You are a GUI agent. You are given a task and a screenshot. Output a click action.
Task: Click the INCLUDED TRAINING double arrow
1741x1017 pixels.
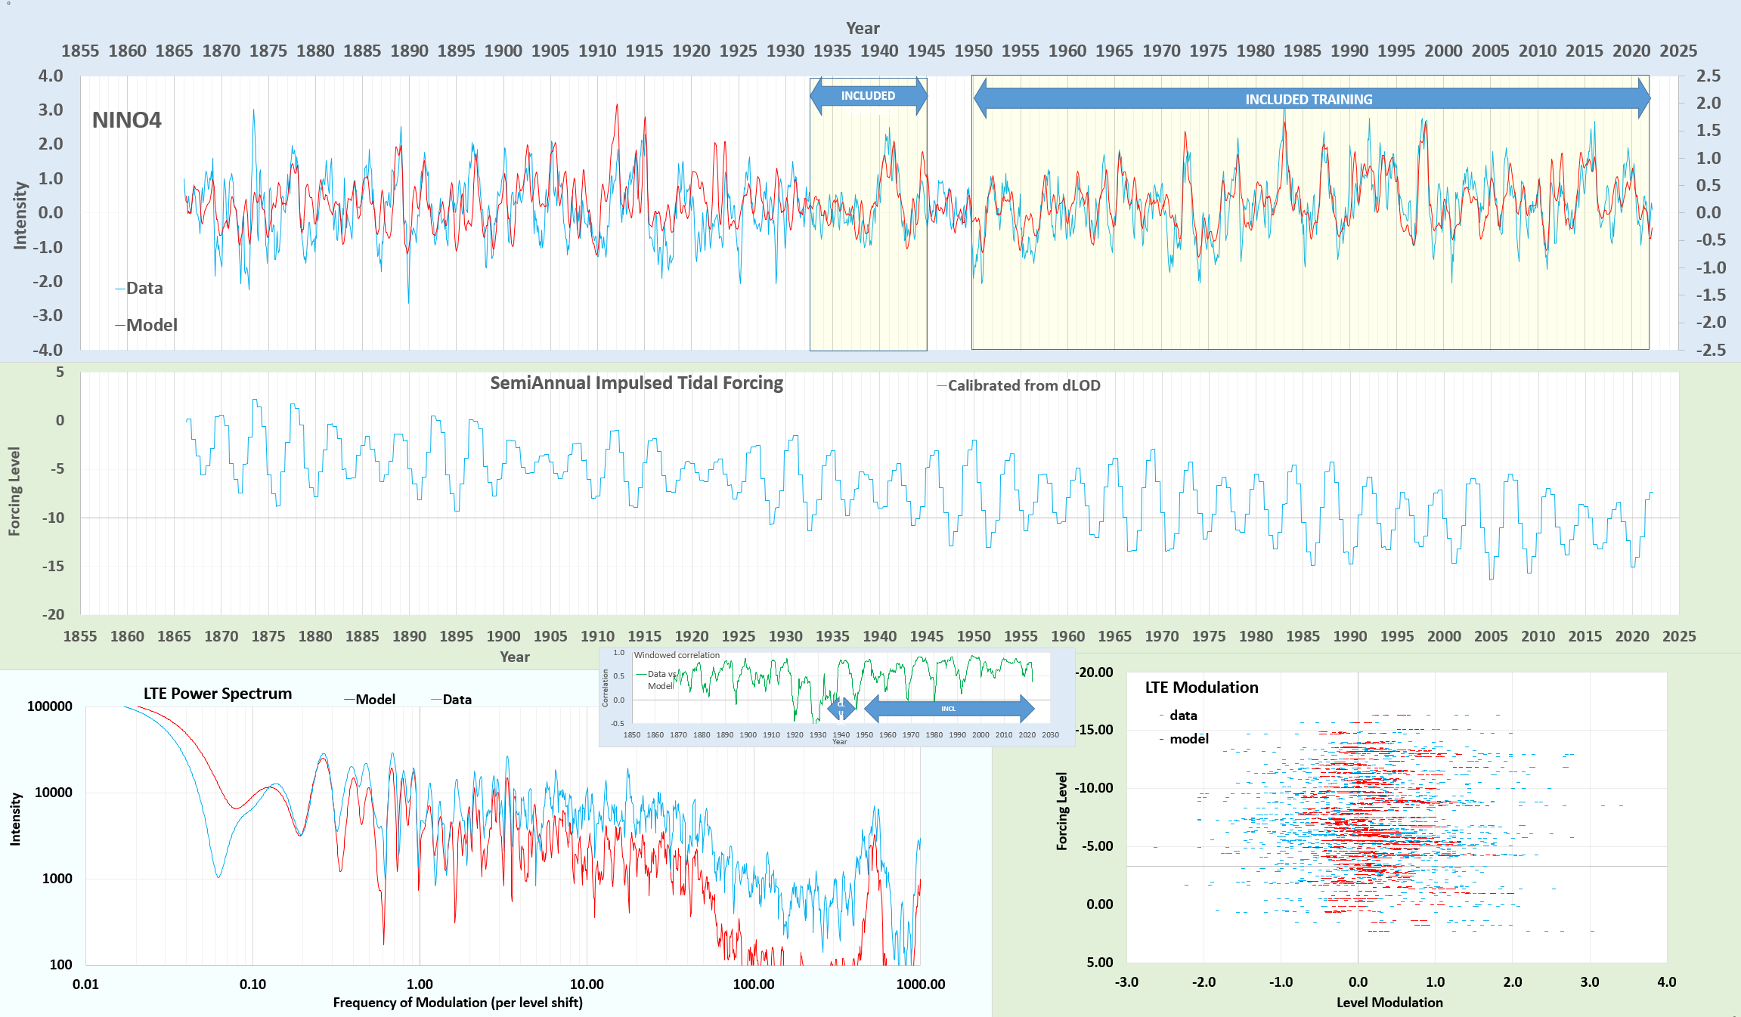click(1310, 99)
